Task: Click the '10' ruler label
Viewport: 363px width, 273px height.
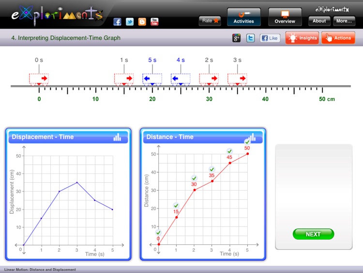Action: click(x=95, y=99)
